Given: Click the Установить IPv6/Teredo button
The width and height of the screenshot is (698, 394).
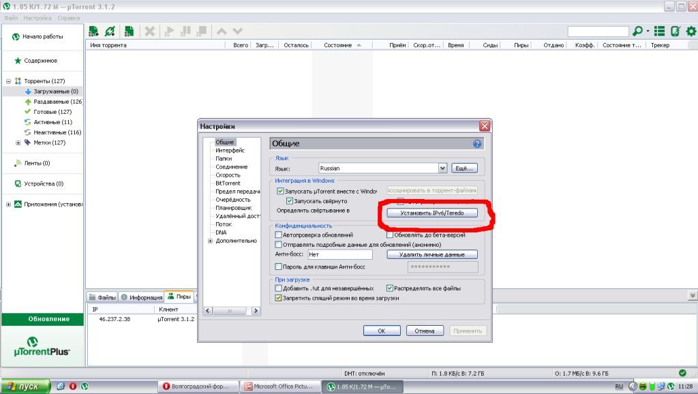Looking at the screenshot, I should pyautogui.click(x=432, y=213).
